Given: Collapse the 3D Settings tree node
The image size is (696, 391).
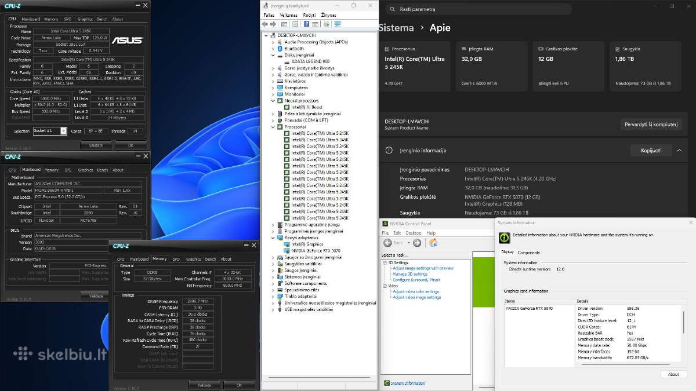Looking at the screenshot, I should (x=384, y=263).
